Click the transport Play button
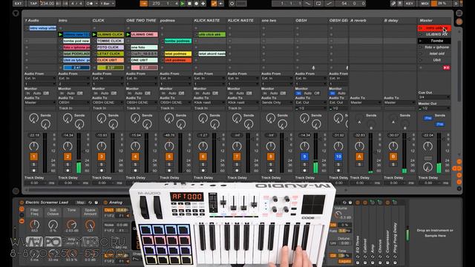The image size is (475, 267). point(183,4)
